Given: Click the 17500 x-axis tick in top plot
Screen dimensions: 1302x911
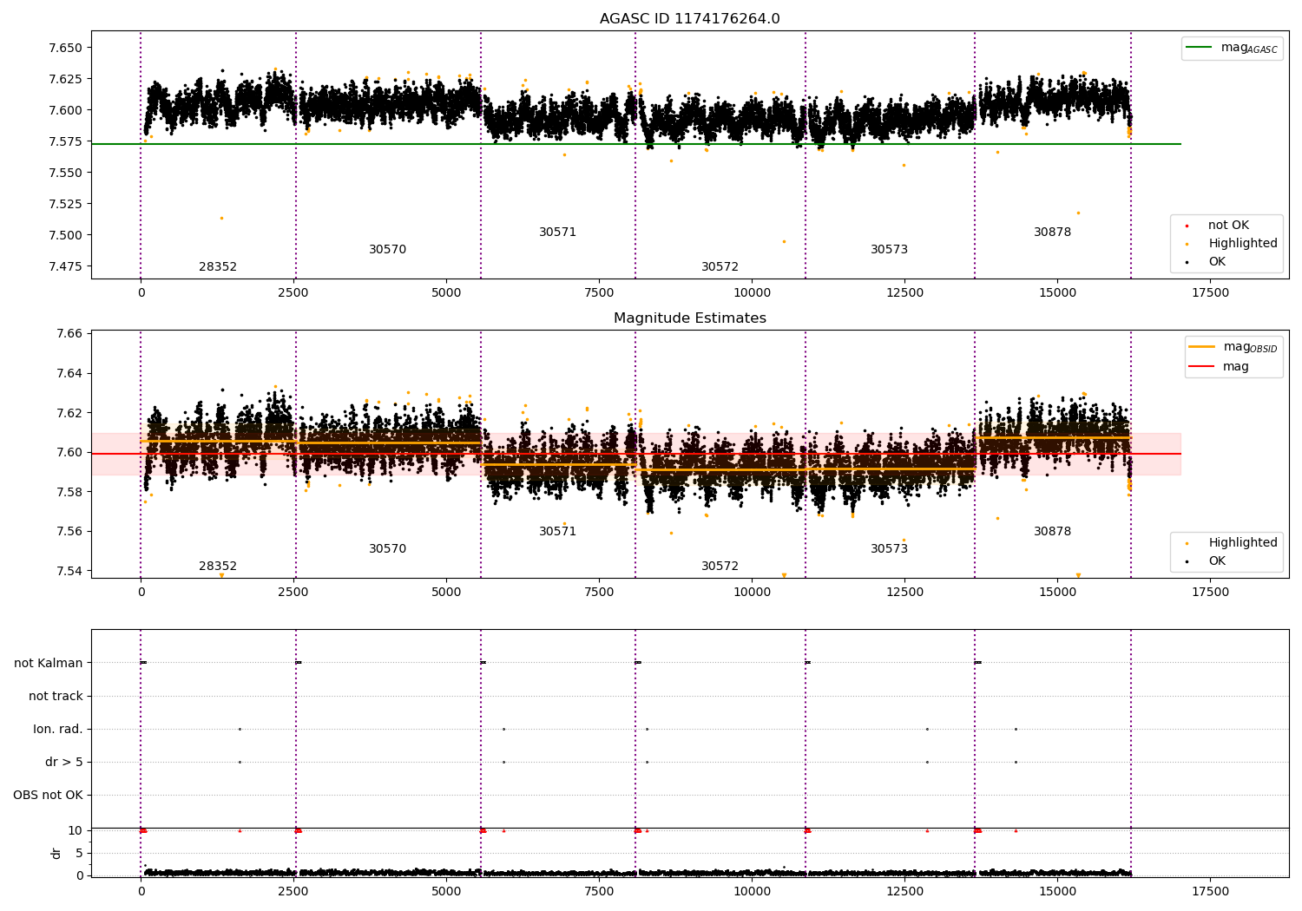Looking at the screenshot, I should 1210,293.
